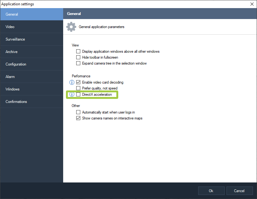Click info icon beside DirectX acceleration
The width and height of the screenshot is (257, 199).
[72, 95]
